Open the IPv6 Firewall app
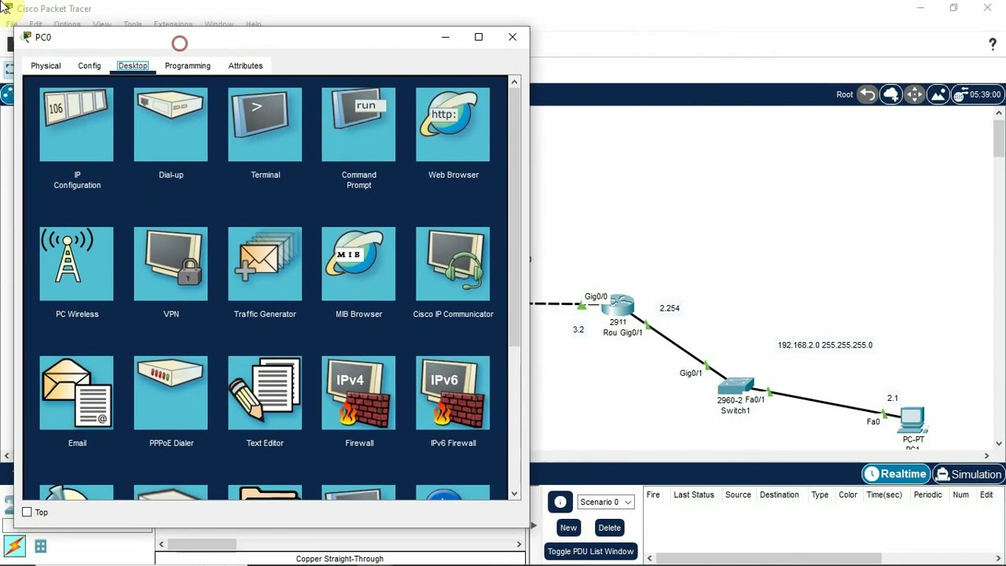The image size is (1006, 566). [x=453, y=393]
